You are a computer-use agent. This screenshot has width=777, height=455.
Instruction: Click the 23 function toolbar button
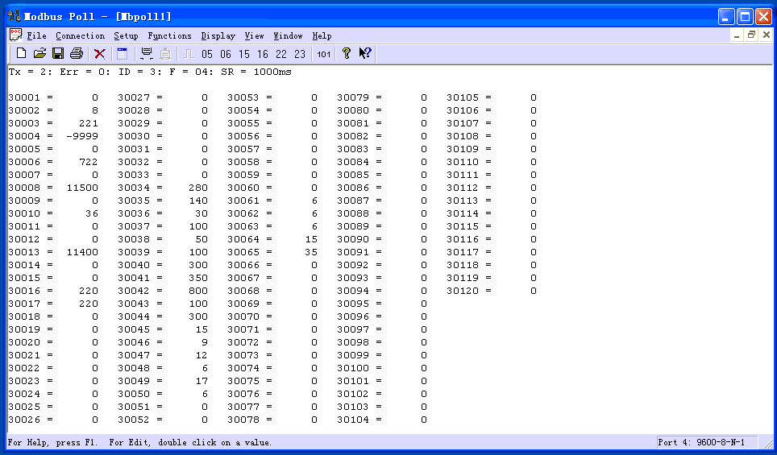(300, 55)
